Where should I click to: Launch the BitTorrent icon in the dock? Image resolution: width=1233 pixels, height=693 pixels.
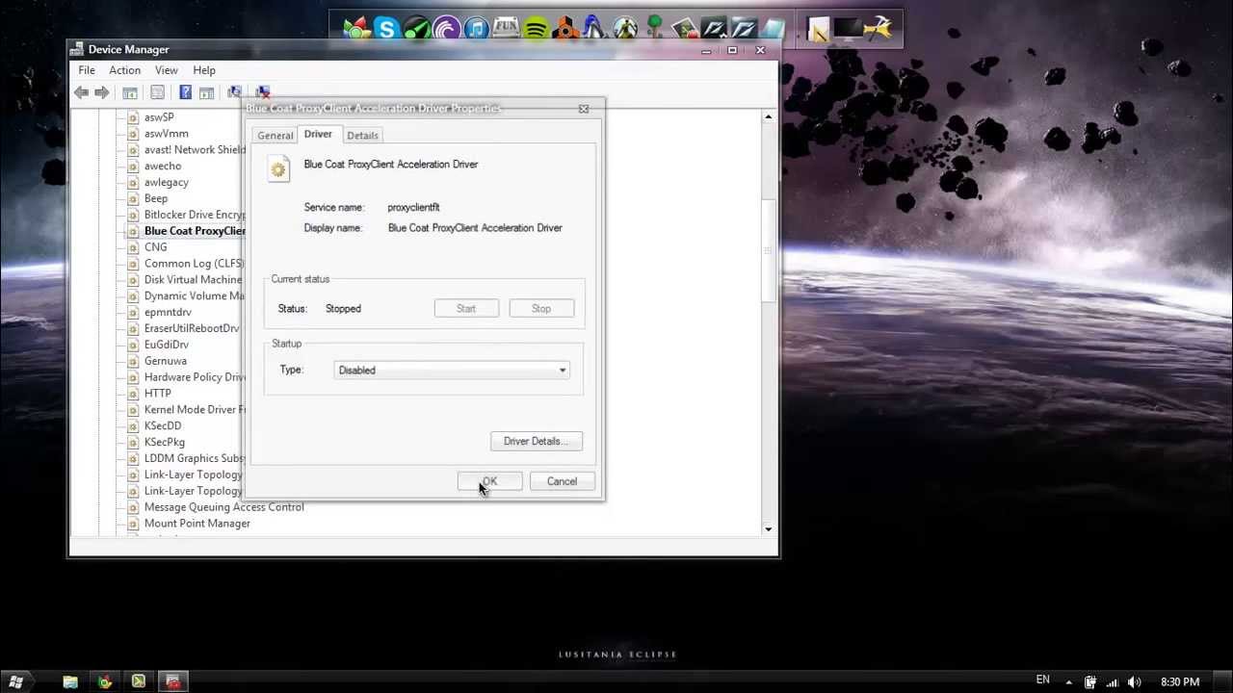(446, 29)
